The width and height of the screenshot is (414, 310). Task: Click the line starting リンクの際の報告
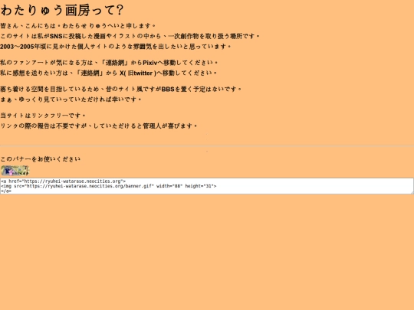(x=99, y=126)
